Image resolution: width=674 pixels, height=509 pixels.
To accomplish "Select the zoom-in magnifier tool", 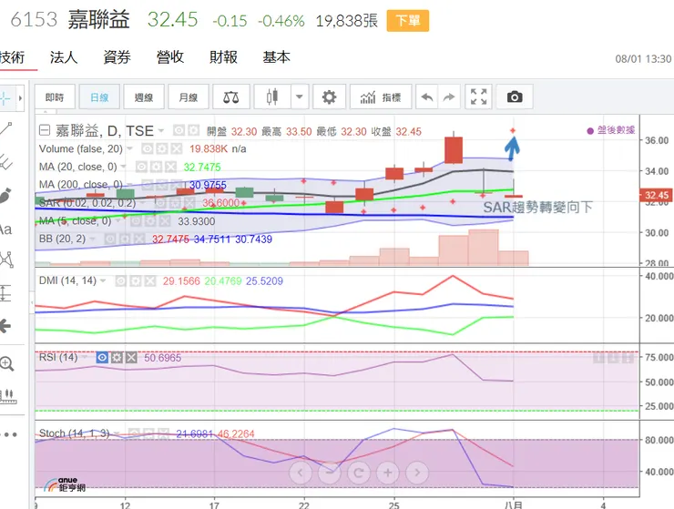I will click(6, 363).
